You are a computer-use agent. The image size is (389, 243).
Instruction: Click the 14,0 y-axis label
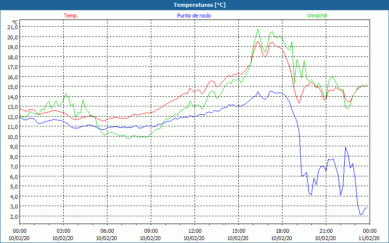13,97
